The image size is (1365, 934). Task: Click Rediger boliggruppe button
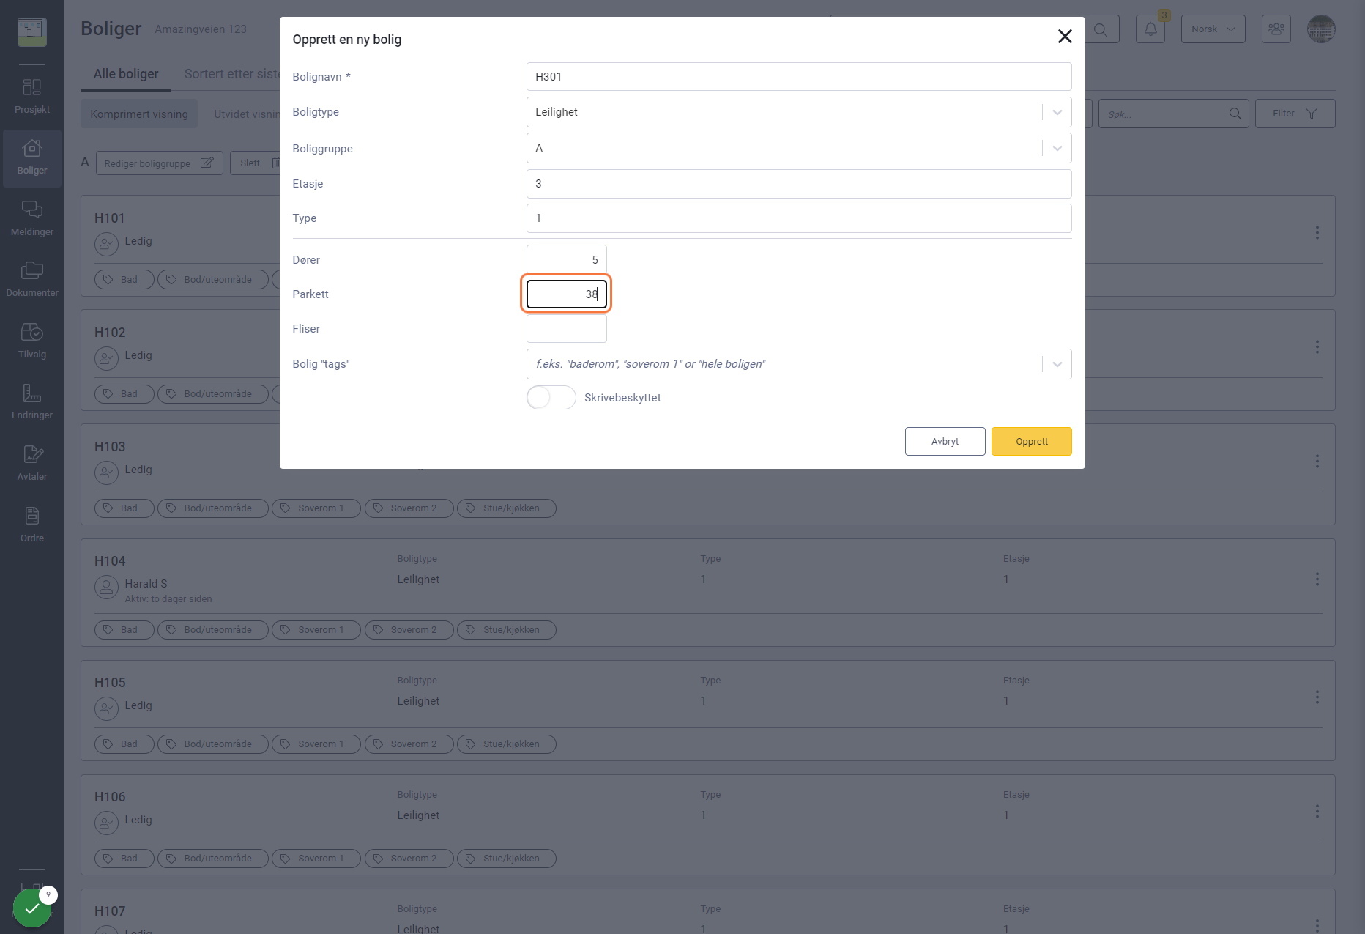pyautogui.click(x=159, y=163)
